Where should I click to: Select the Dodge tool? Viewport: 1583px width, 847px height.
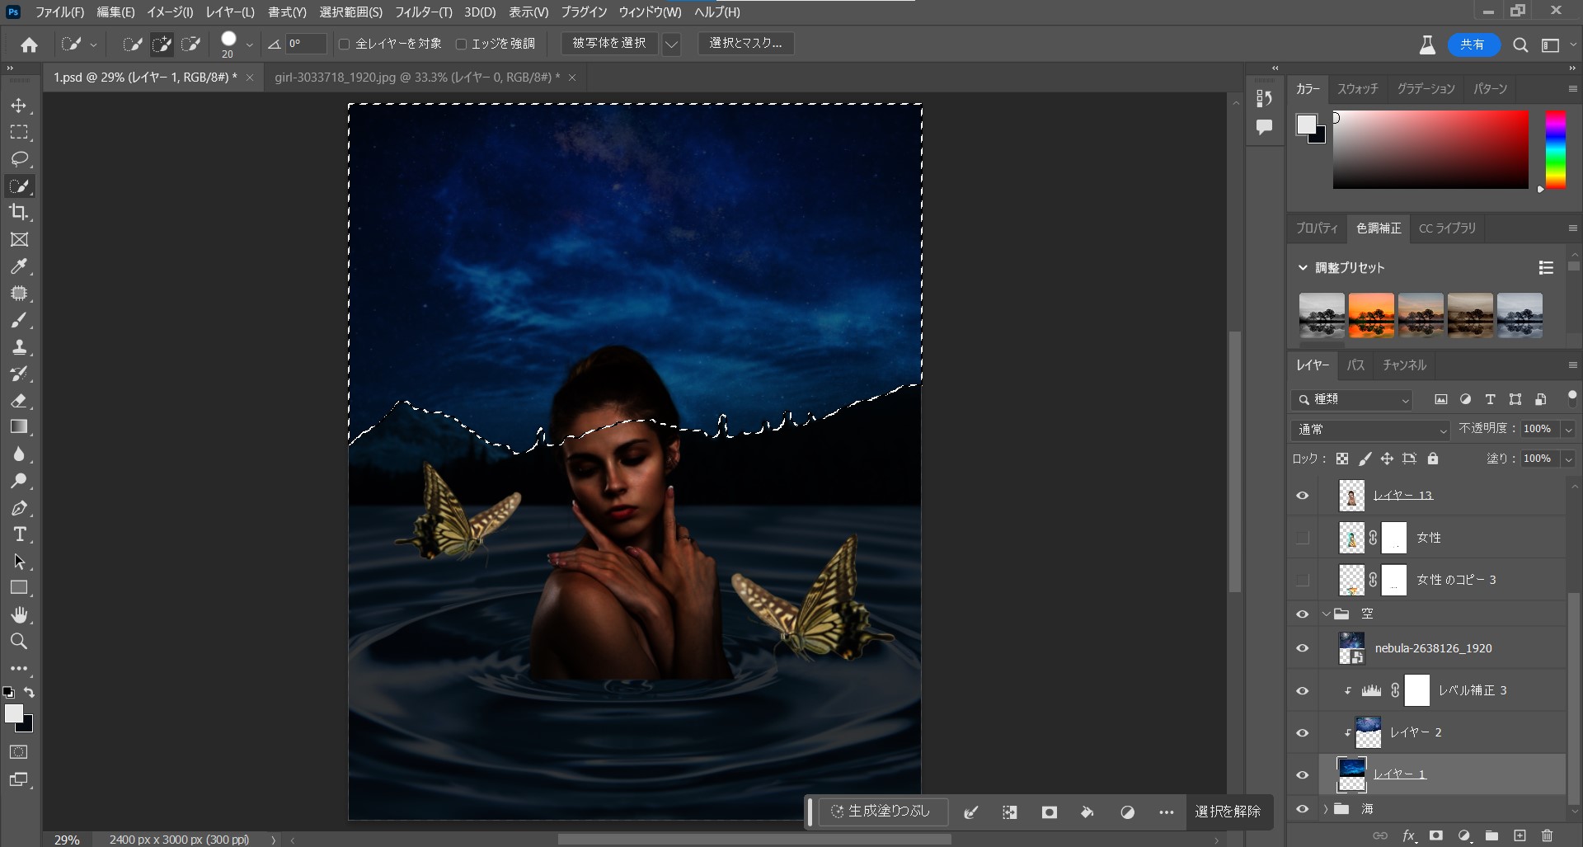tap(19, 481)
